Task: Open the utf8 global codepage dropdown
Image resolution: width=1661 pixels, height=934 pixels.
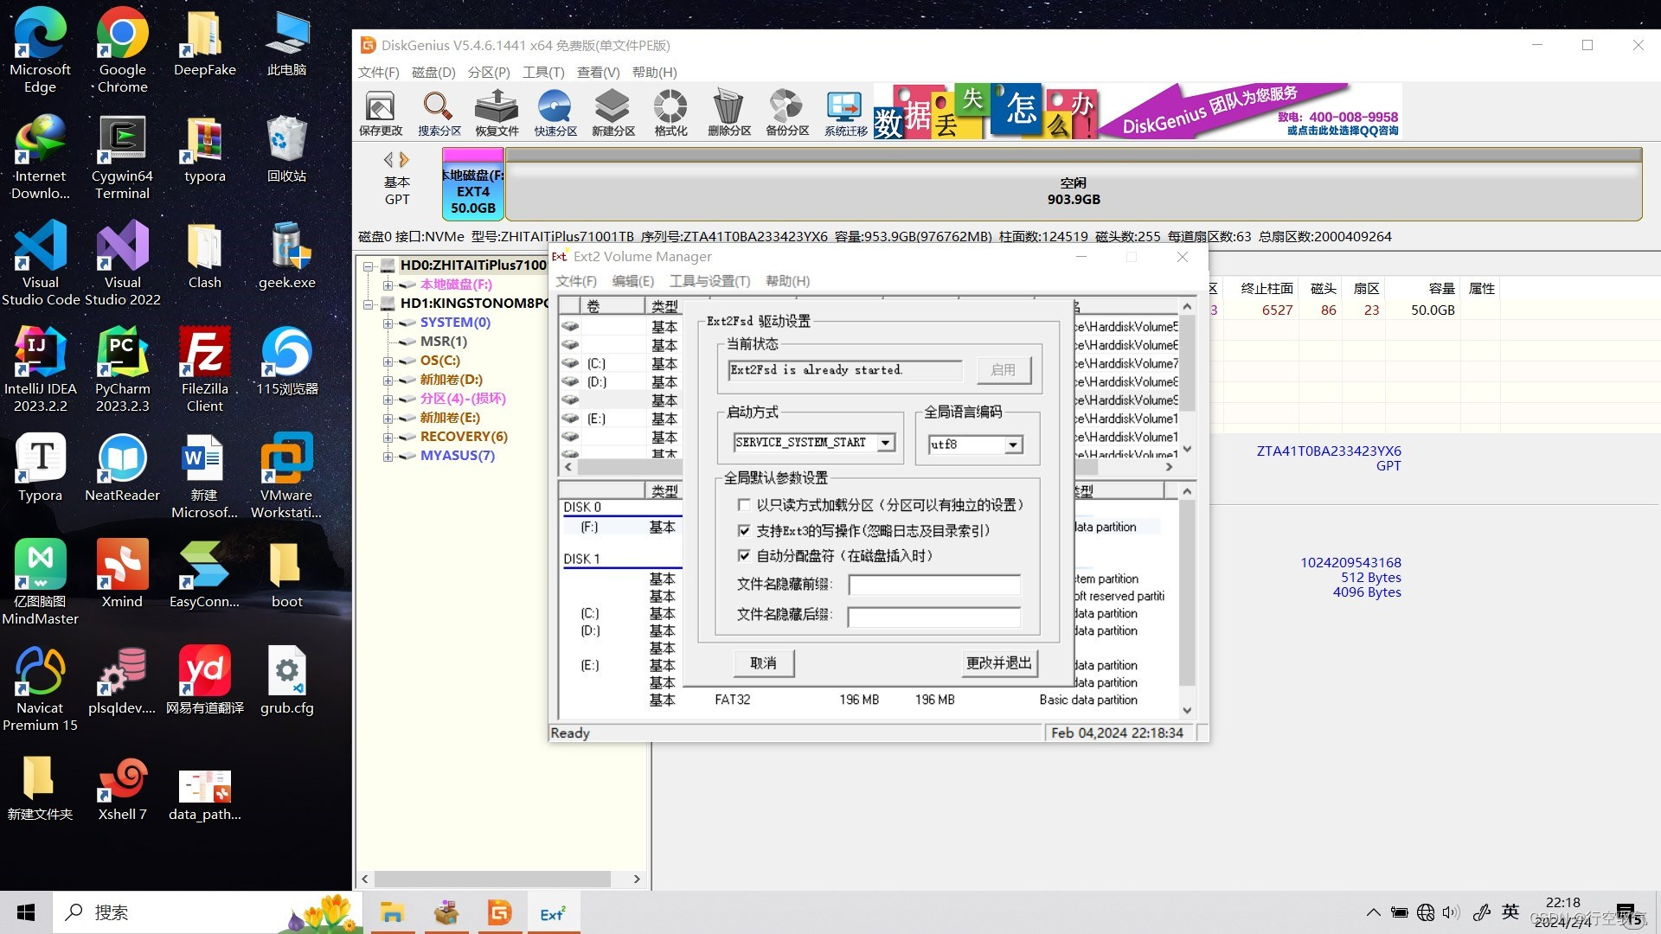Action: tap(1013, 445)
